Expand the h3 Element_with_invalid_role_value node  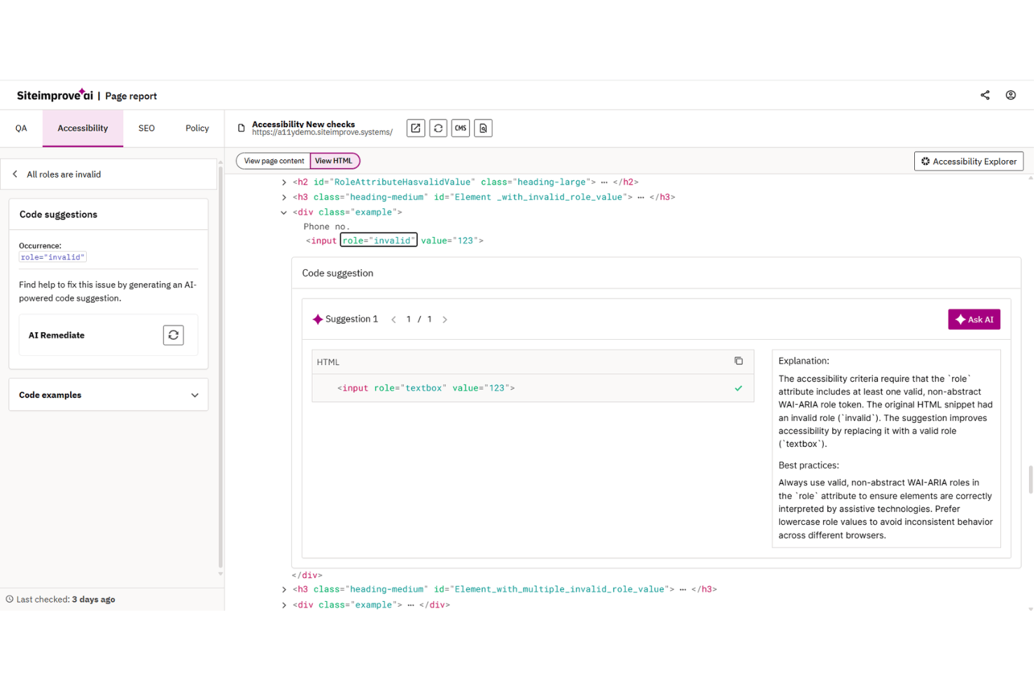click(283, 198)
